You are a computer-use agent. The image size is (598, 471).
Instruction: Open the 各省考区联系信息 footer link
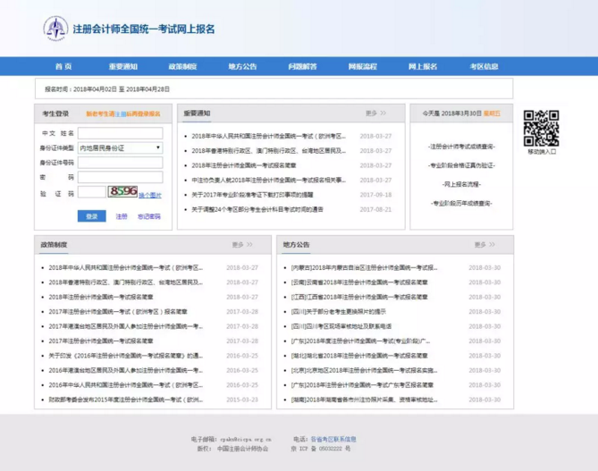click(333, 439)
